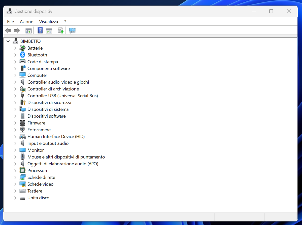This screenshot has height=225, width=302.
Task: Expand the Dispositivi software category
Action: [15, 116]
